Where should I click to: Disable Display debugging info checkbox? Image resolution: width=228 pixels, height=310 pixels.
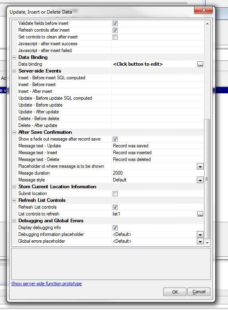[115, 227]
